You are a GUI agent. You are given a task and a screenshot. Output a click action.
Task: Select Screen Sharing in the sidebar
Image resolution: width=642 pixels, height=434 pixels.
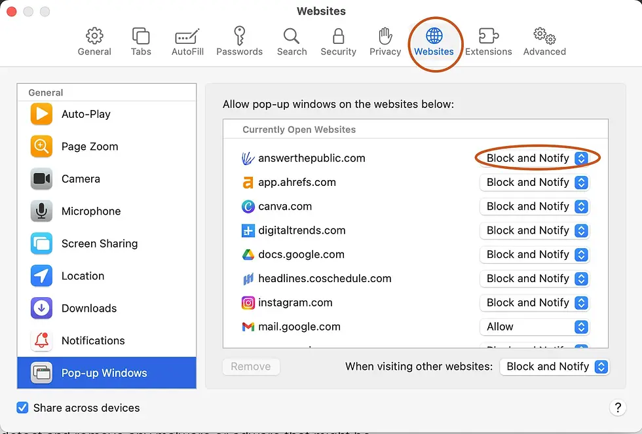click(x=99, y=243)
